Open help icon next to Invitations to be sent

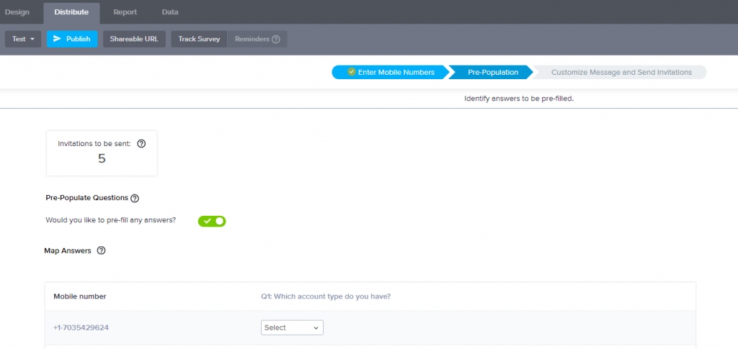click(141, 143)
